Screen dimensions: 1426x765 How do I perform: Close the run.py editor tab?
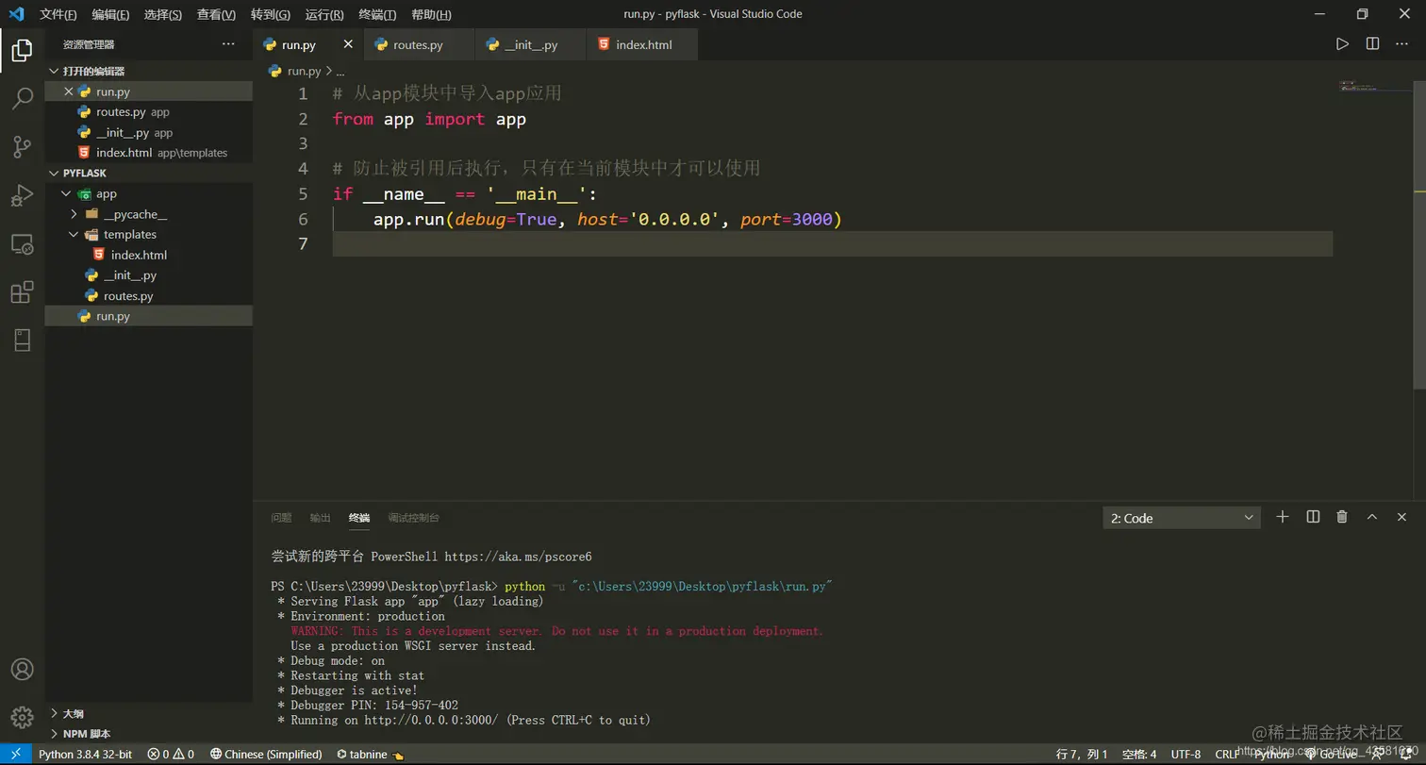pyautogui.click(x=348, y=44)
